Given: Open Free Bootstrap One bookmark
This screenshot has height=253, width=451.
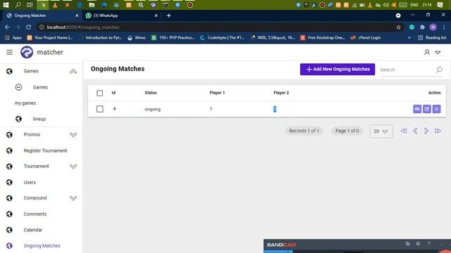Looking at the screenshot, I should coord(323,37).
